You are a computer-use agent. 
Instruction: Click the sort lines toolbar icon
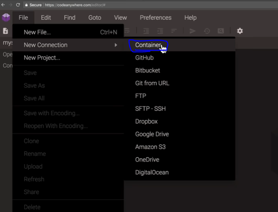click(174, 31)
